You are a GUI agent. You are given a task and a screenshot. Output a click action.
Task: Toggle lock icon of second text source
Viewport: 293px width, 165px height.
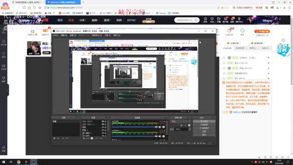tap(105, 124)
